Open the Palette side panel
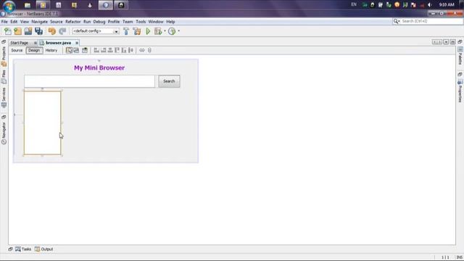The height and width of the screenshot is (261, 464). pos(460,56)
